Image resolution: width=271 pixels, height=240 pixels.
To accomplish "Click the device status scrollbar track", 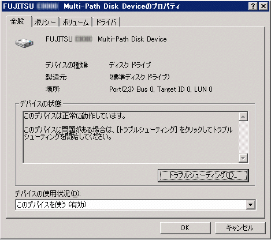I will [x=243, y=137].
